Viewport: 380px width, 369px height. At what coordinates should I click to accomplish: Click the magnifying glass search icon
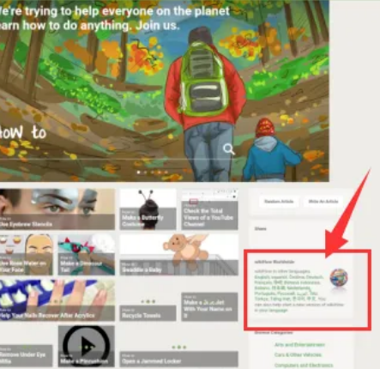[x=229, y=149]
